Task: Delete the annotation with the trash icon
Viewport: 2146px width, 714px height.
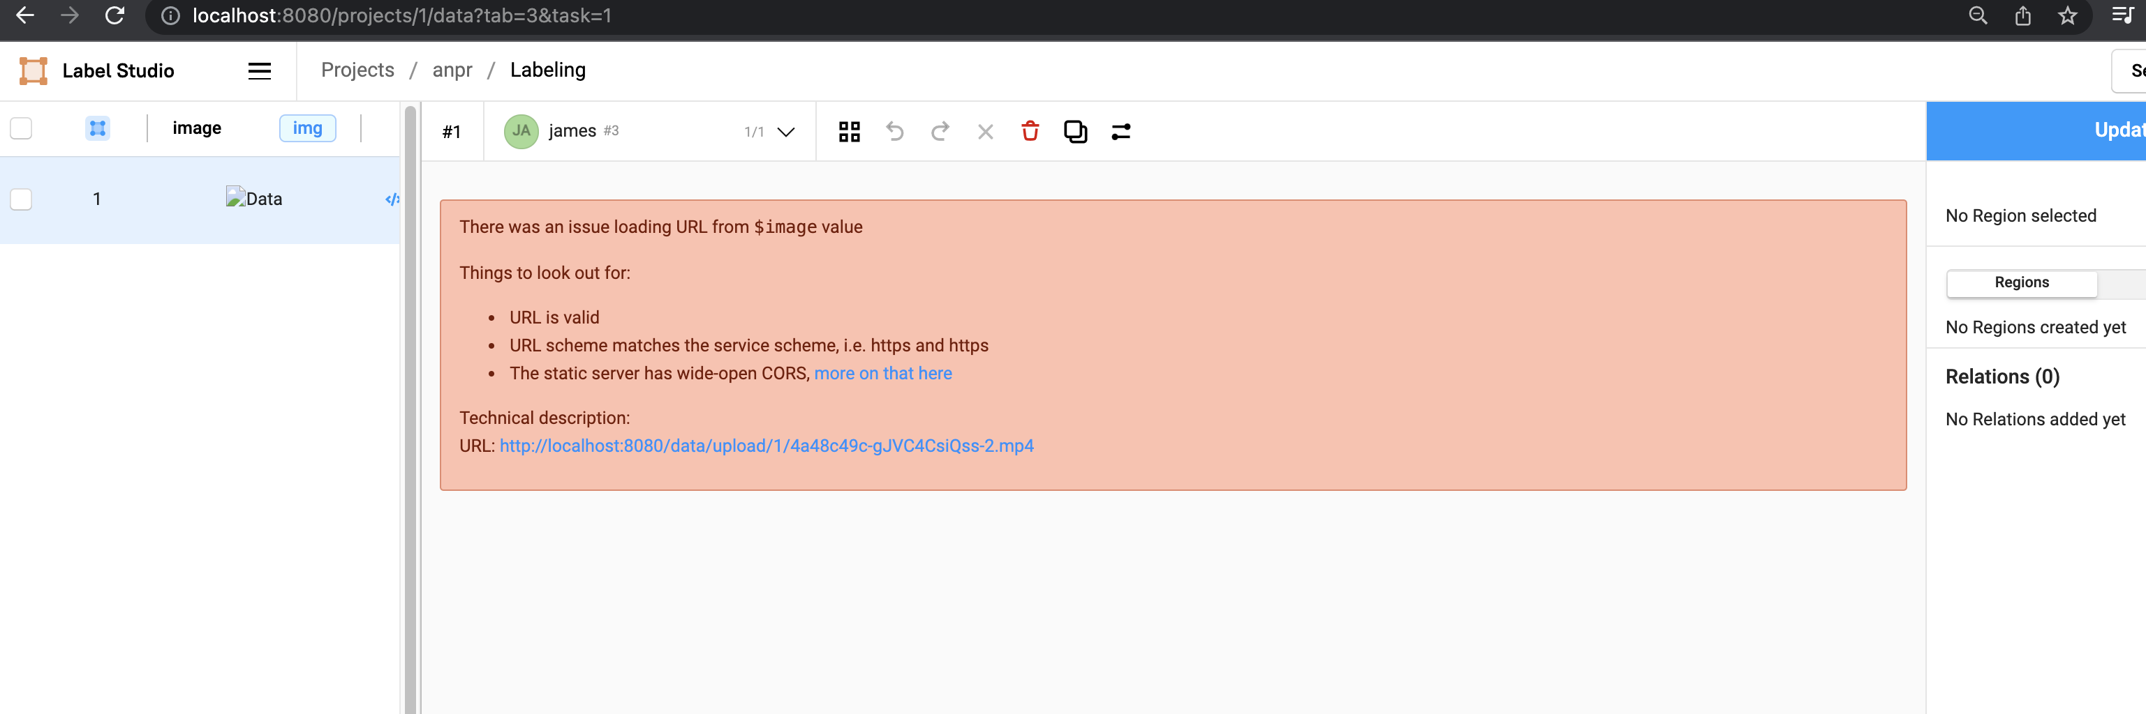Action: click(1030, 132)
